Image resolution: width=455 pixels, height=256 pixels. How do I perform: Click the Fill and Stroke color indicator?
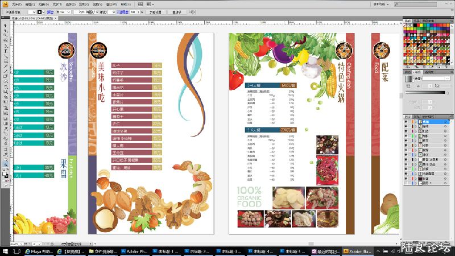(x=5, y=175)
